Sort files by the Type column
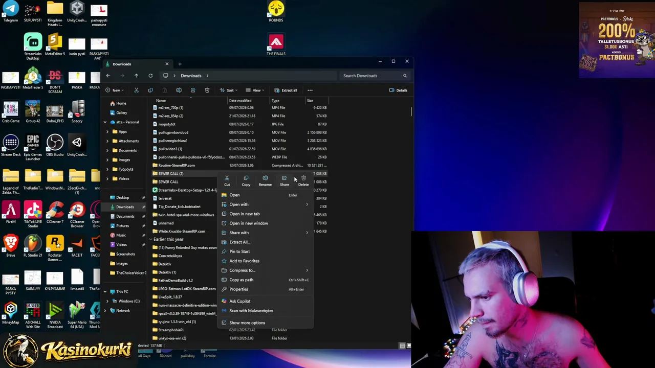The height and width of the screenshot is (368, 655). point(275,101)
